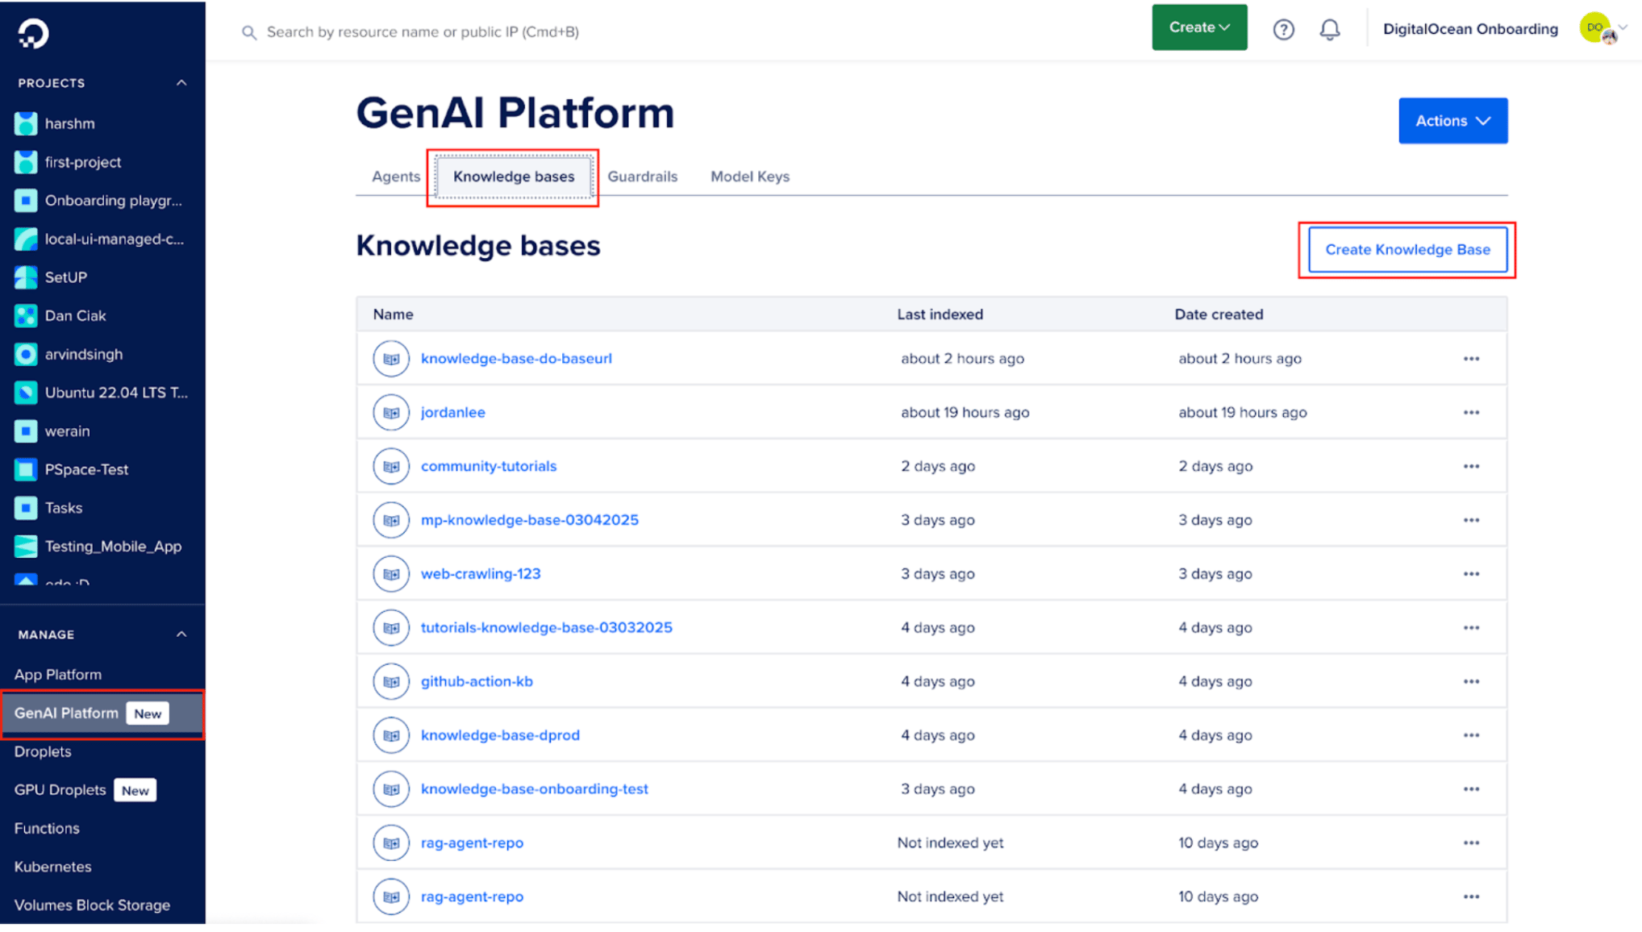Click the Name column header

click(393, 314)
